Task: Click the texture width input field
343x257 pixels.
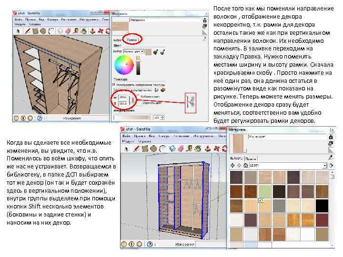Action: click(x=122, y=97)
